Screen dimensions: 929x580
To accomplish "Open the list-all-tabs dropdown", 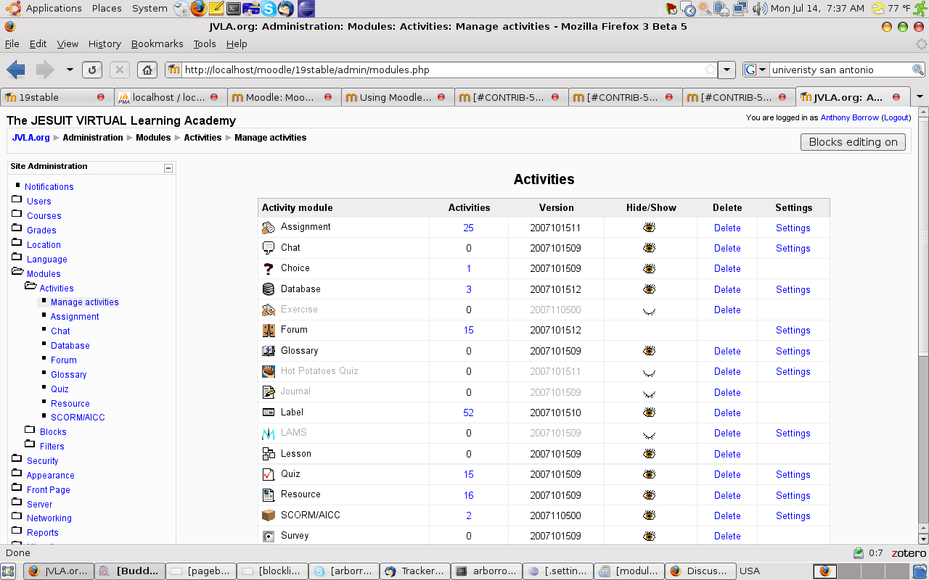I will [920, 96].
